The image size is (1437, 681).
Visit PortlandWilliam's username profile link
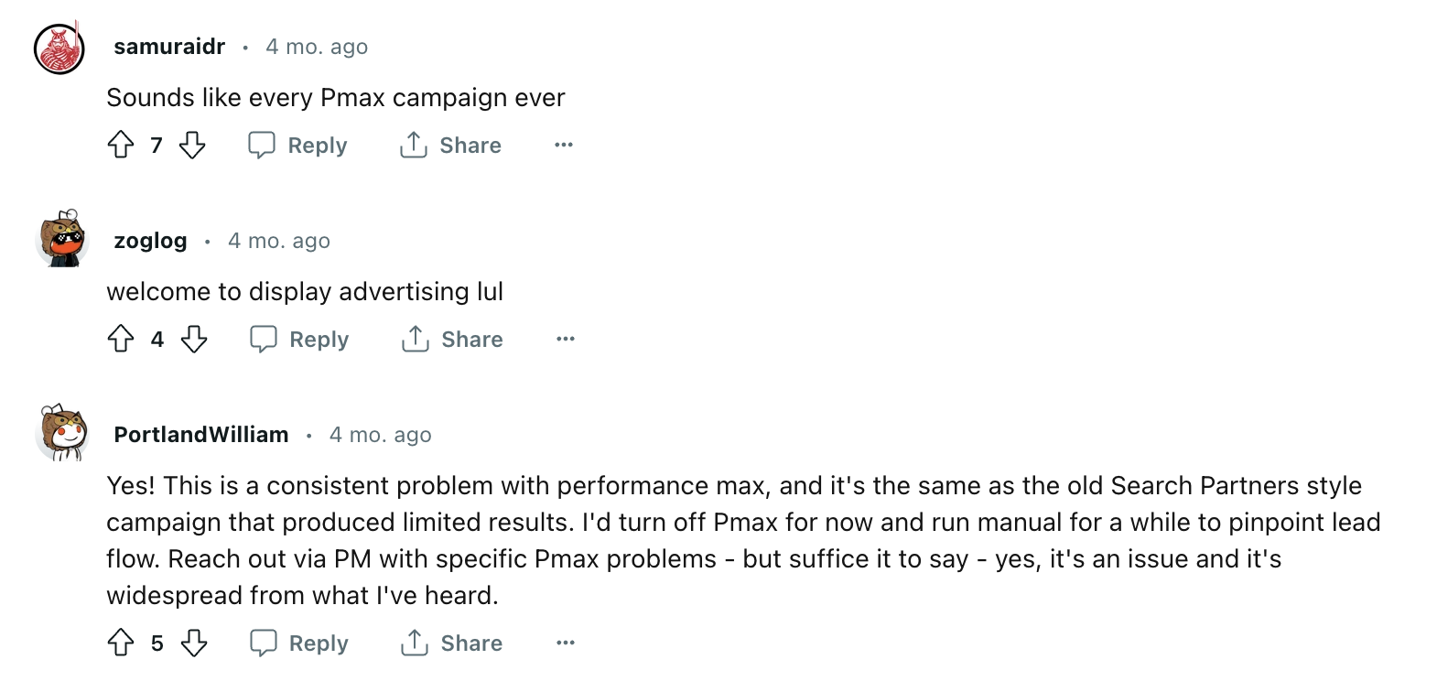click(201, 435)
